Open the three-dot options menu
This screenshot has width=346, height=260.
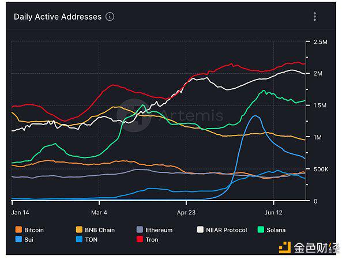click(315, 17)
